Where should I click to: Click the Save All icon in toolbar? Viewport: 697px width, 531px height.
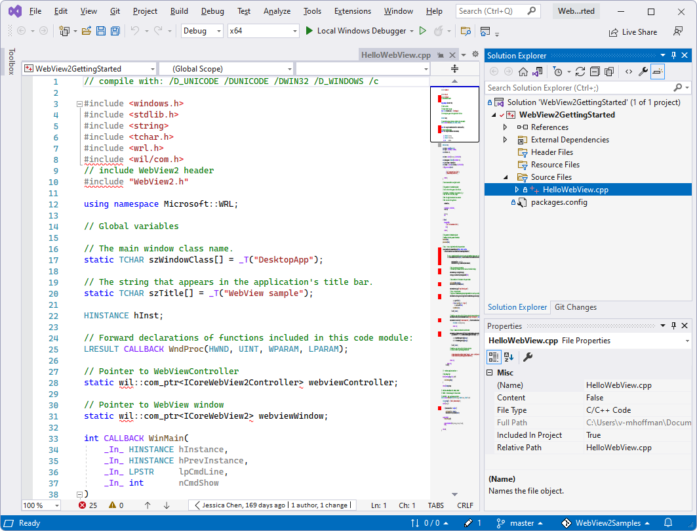pyautogui.click(x=115, y=31)
